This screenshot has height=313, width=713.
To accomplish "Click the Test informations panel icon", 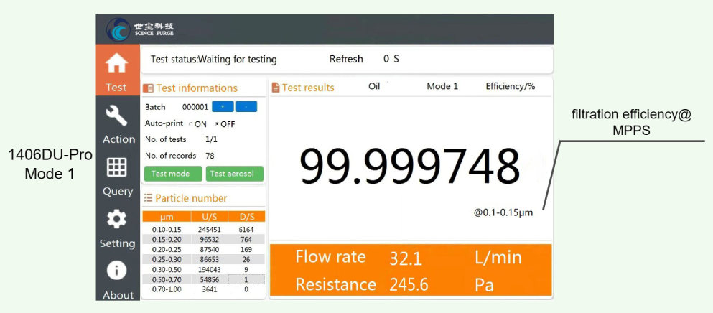I will [148, 88].
